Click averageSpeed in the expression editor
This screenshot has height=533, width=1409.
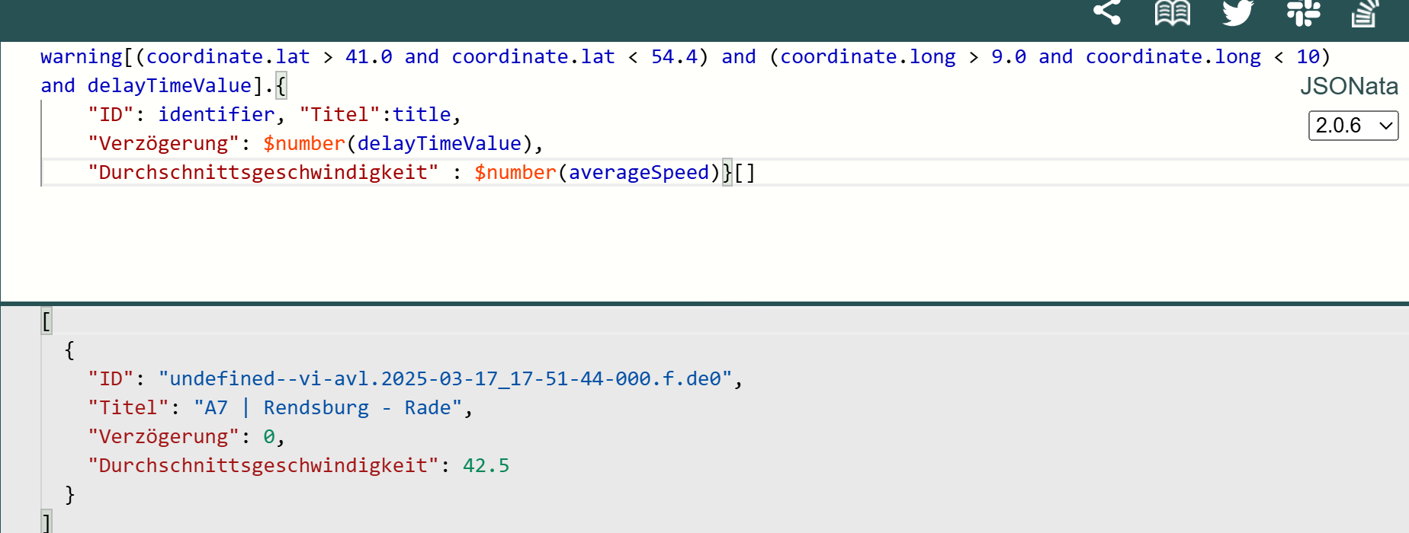pyautogui.click(x=639, y=173)
